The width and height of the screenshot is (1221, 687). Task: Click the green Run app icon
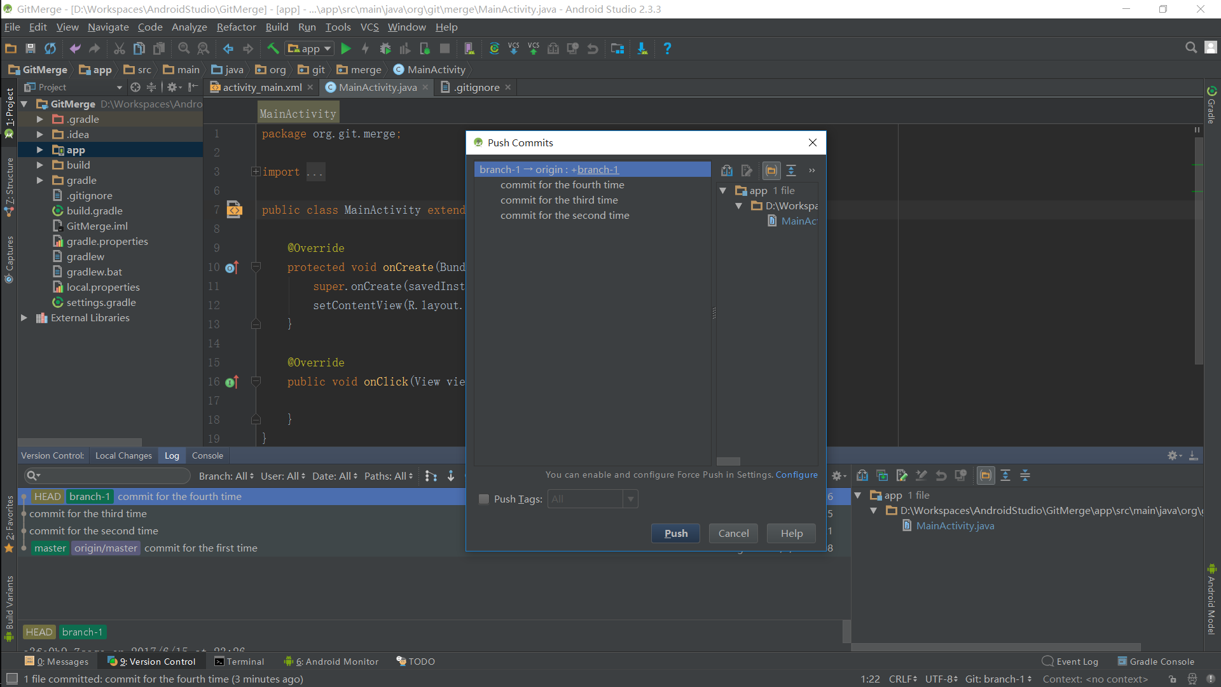tap(346, 48)
